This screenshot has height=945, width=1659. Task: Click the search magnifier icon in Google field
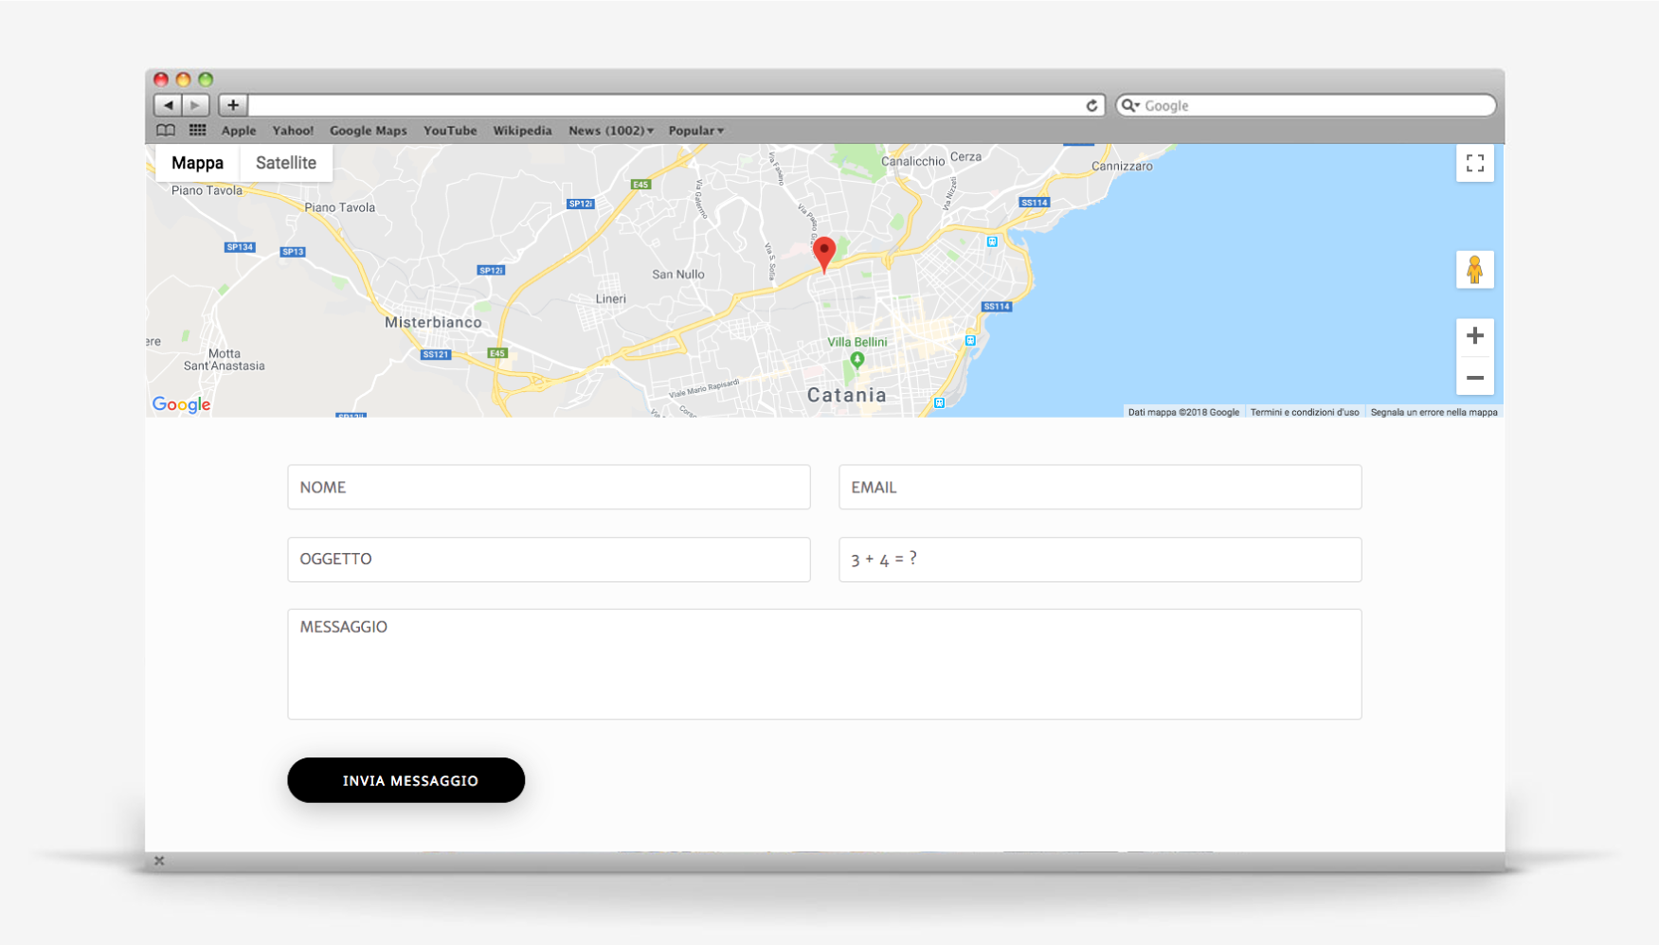click(1129, 105)
